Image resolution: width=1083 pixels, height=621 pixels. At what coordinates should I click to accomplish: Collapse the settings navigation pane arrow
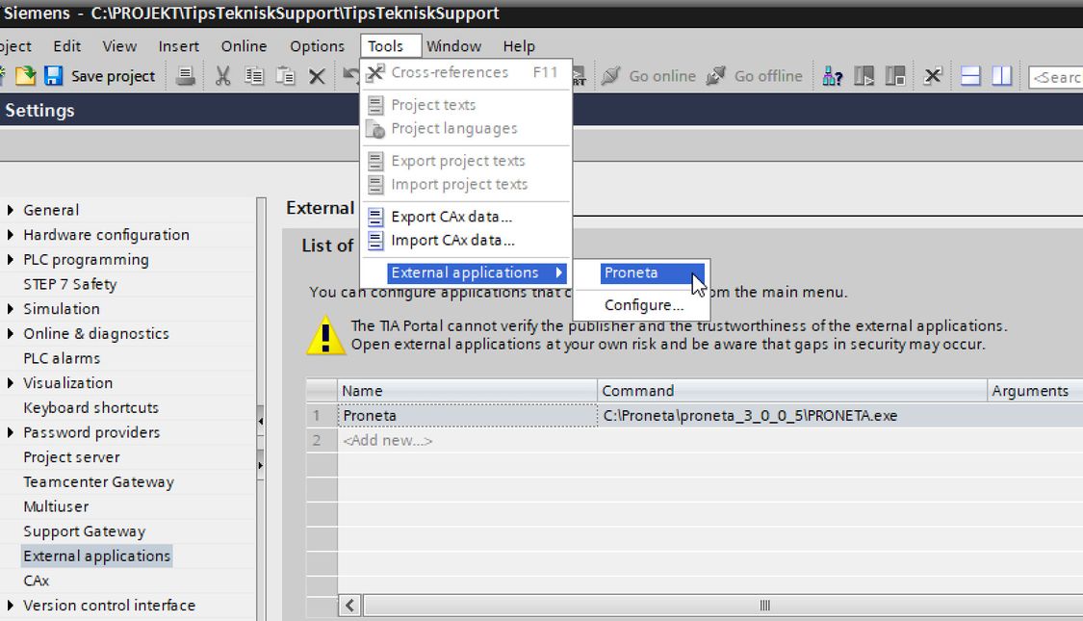click(x=260, y=421)
